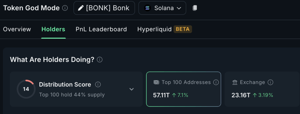Click the info icon beside Token God Mode
Viewport: 300px width, 114px height.
pos(65,8)
